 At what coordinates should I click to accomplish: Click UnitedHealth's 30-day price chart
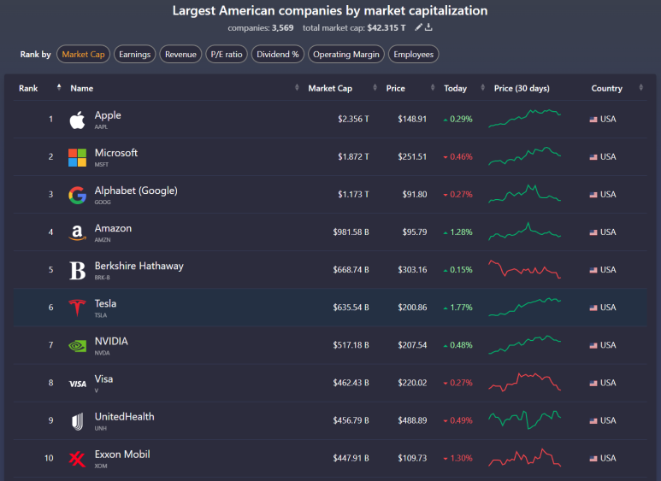(x=524, y=419)
